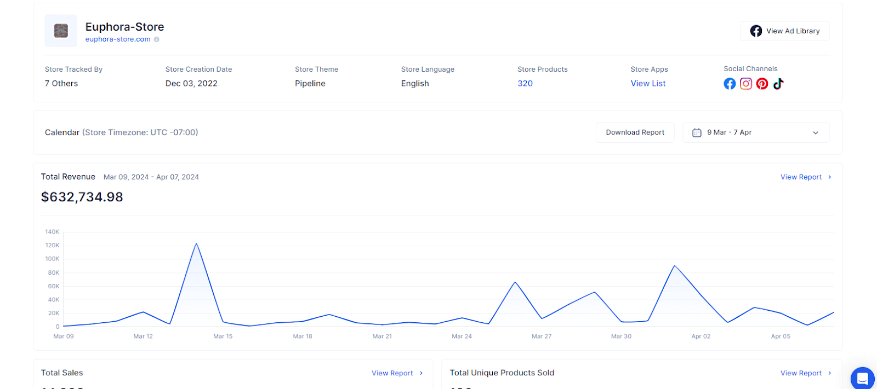Click the Facebook logo in View Ad Library
The width and height of the screenshot is (877, 389).
tap(756, 31)
